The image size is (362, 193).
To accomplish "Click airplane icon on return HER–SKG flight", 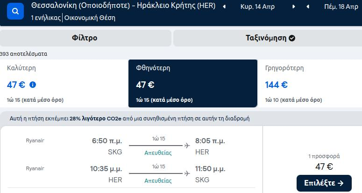I will click(x=187, y=173).
